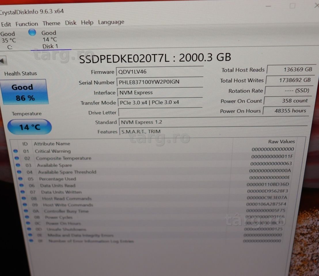Image resolution: width=319 pixels, height=276 pixels.
Task: Click status dot for Available Spare
Action: pyautogui.click(x=18, y=165)
